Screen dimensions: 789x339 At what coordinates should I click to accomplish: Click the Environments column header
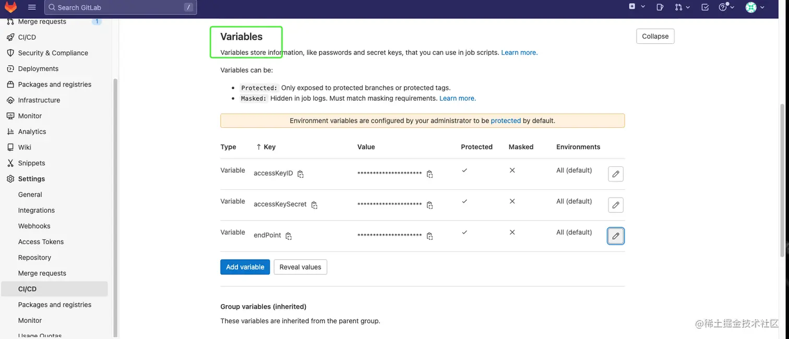(578, 147)
